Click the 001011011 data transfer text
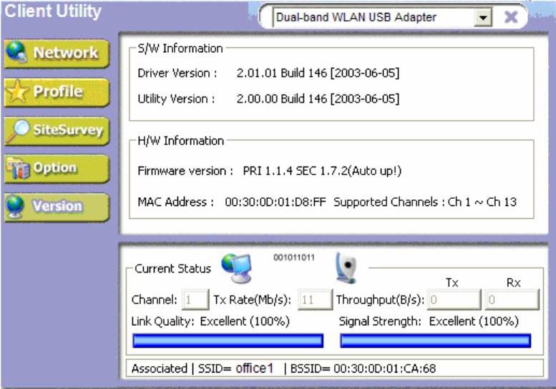 294,257
